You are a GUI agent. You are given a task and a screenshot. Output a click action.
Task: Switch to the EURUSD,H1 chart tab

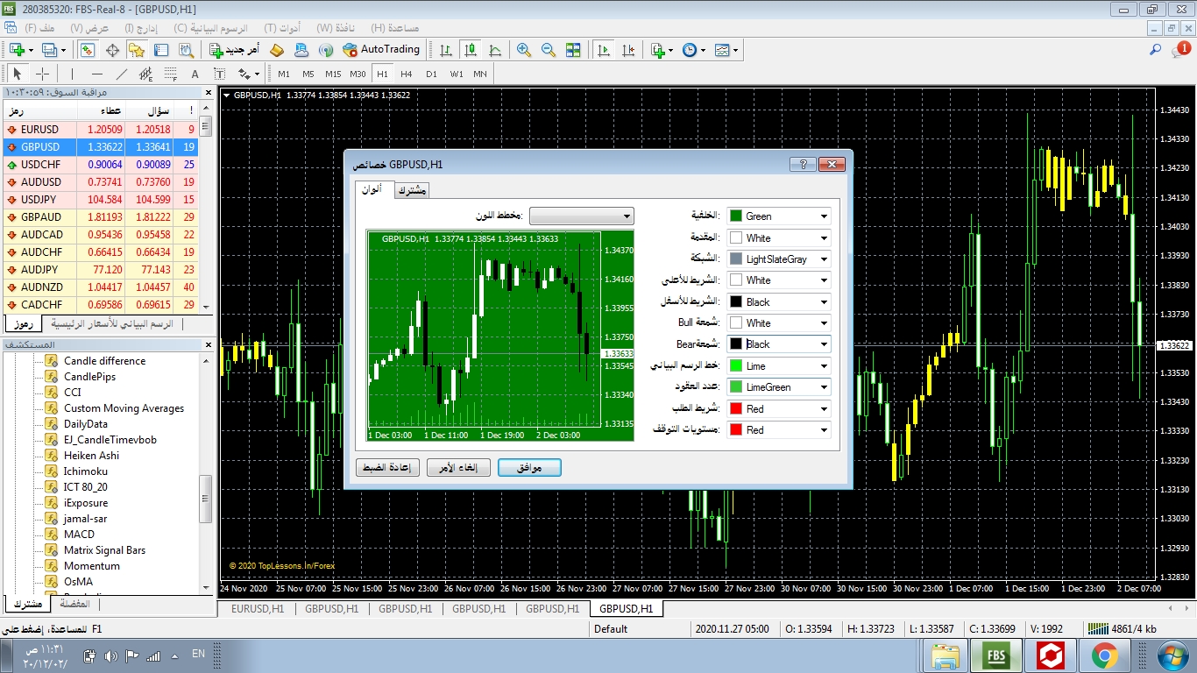(256, 608)
